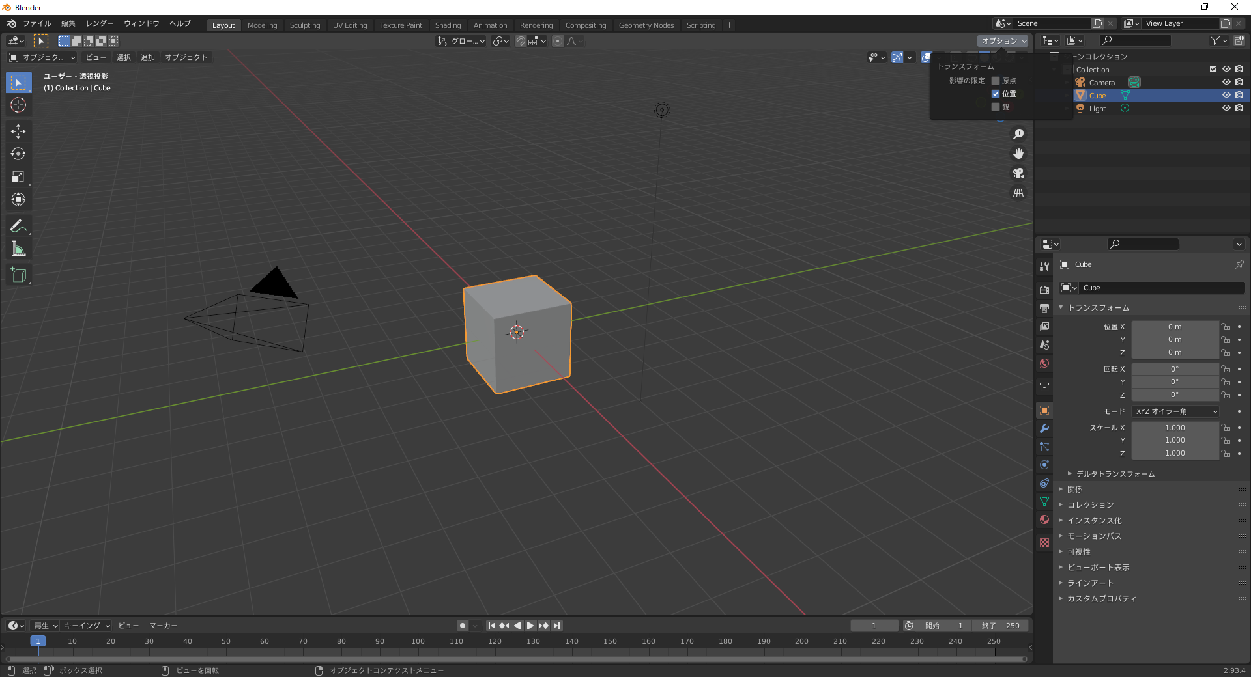
Task: Open the 追加 menu in viewport header
Action: pyautogui.click(x=148, y=57)
